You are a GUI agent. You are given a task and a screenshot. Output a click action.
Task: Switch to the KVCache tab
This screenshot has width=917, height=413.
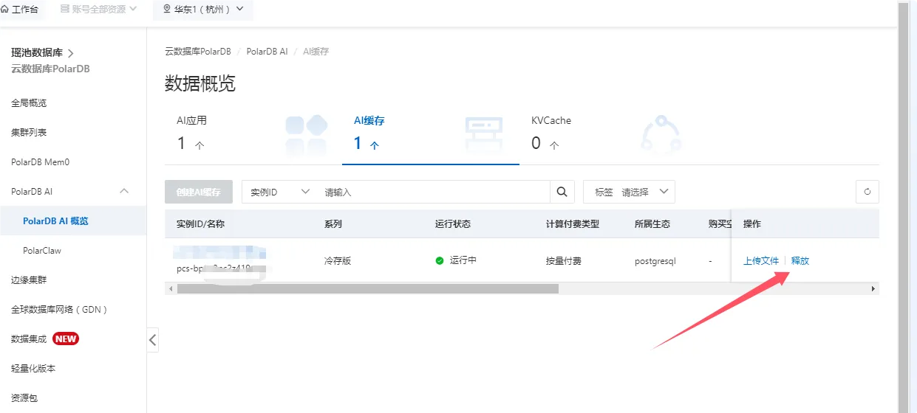click(x=607, y=133)
